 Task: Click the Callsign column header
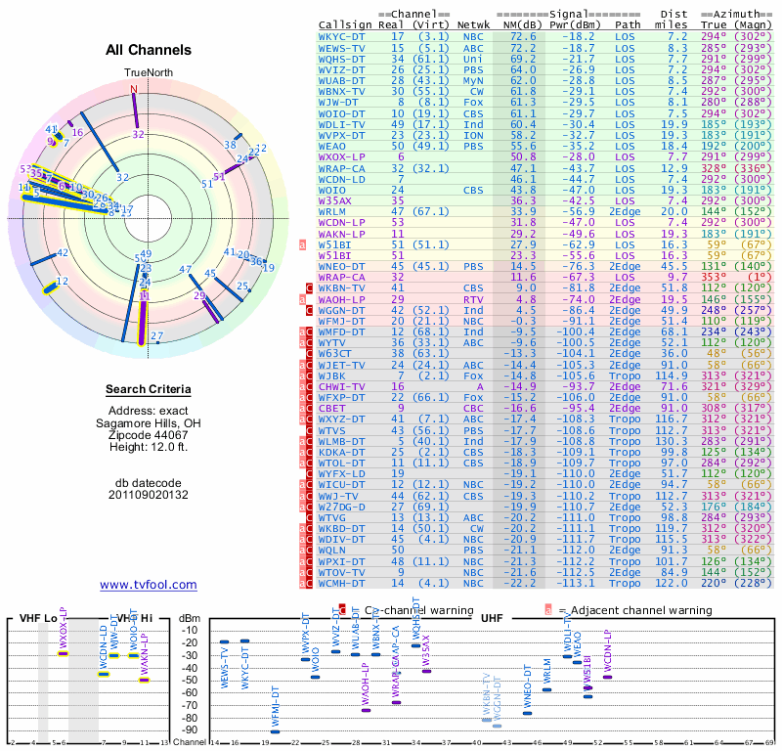[345, 25]
